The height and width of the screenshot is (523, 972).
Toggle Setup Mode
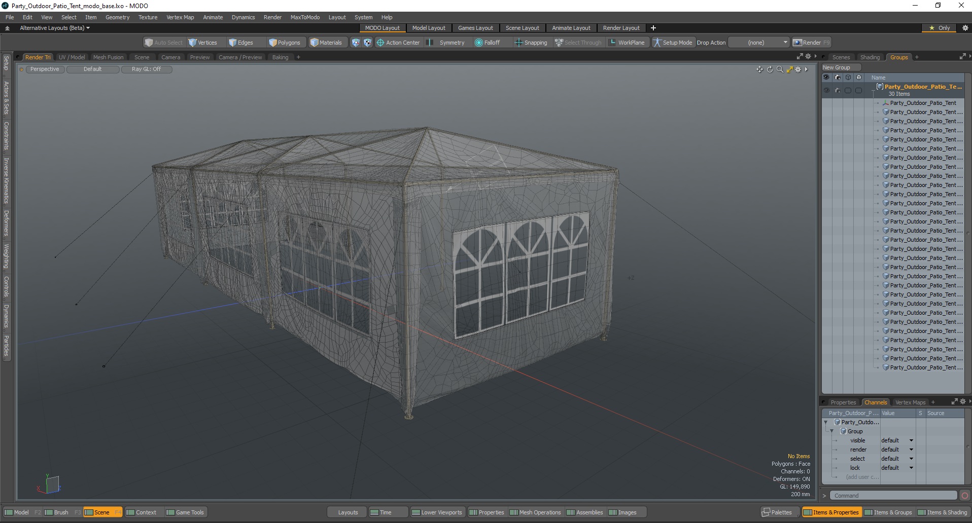click(x=673, y=43)
